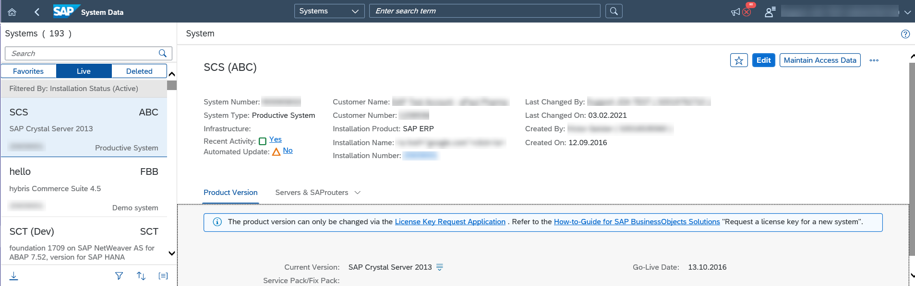The height and width of the screenshot is (286, 915).
Task: Click the main page scroll up arrow
Action: (912, 57)
